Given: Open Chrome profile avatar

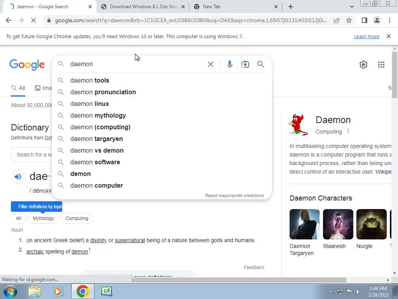Looking at the screenshot, I should [377, 20].
